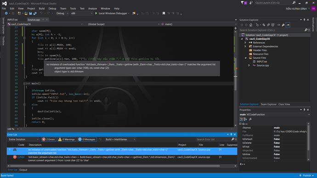This screenshot has width=317, height=178.
Task: Open the Build menu
Action: click(42, 8)
